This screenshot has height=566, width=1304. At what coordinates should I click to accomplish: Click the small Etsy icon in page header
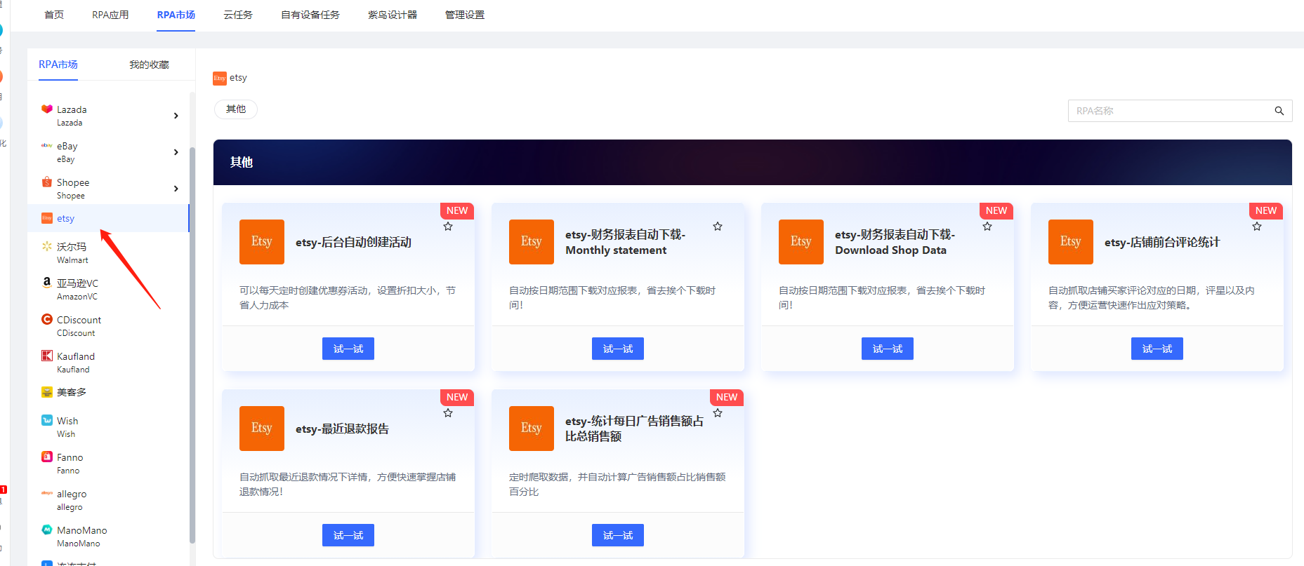coord(220,79)
